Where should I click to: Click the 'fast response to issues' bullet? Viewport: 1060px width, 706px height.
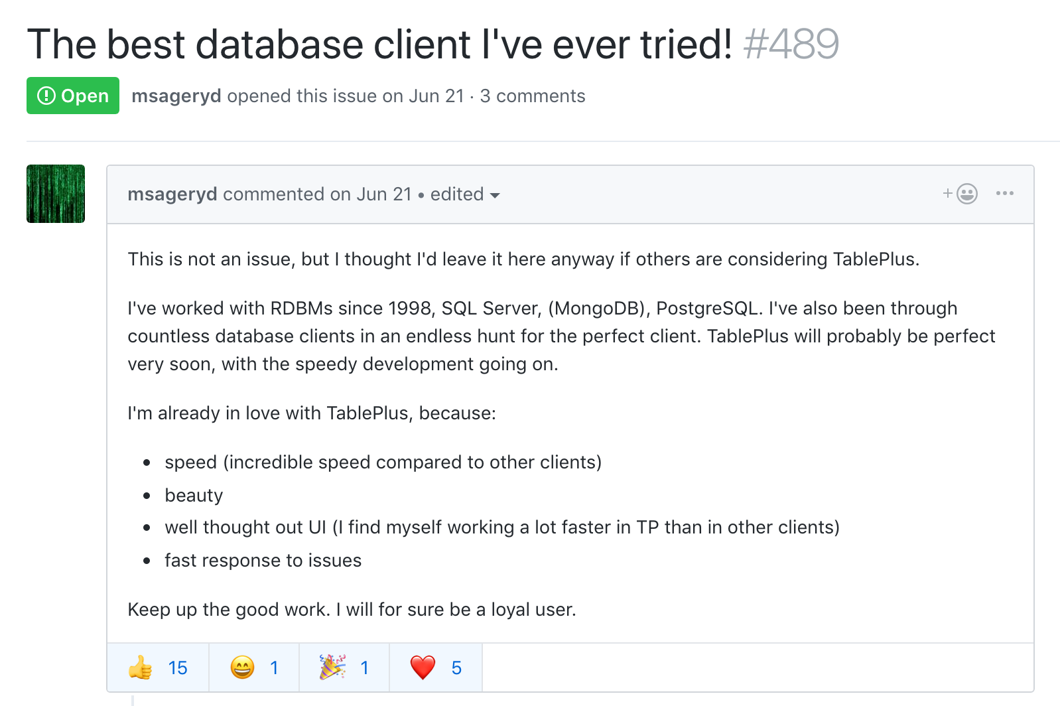click(263, 561)
